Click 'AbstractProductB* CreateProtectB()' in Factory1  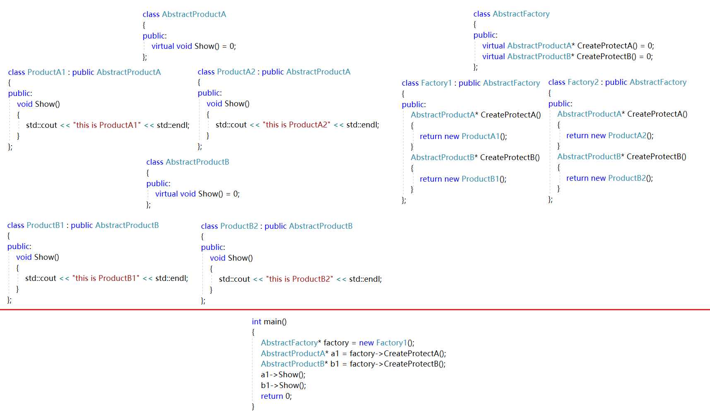475,158
